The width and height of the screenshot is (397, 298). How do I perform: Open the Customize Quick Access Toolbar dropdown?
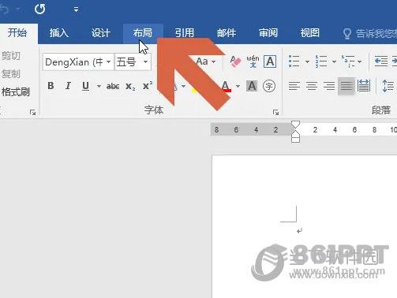(x=76, y=9)
